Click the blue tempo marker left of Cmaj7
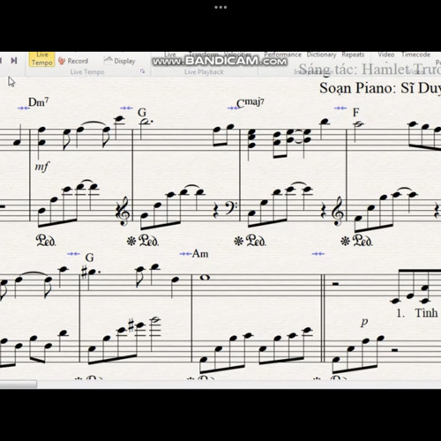Screen dimensions: 441x441 click(233, 108)
